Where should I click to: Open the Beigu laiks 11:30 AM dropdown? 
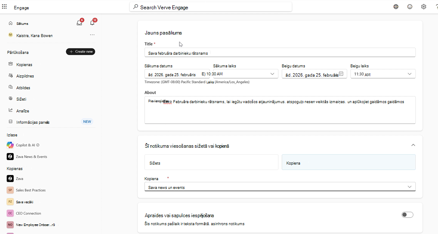pos(383,74)
